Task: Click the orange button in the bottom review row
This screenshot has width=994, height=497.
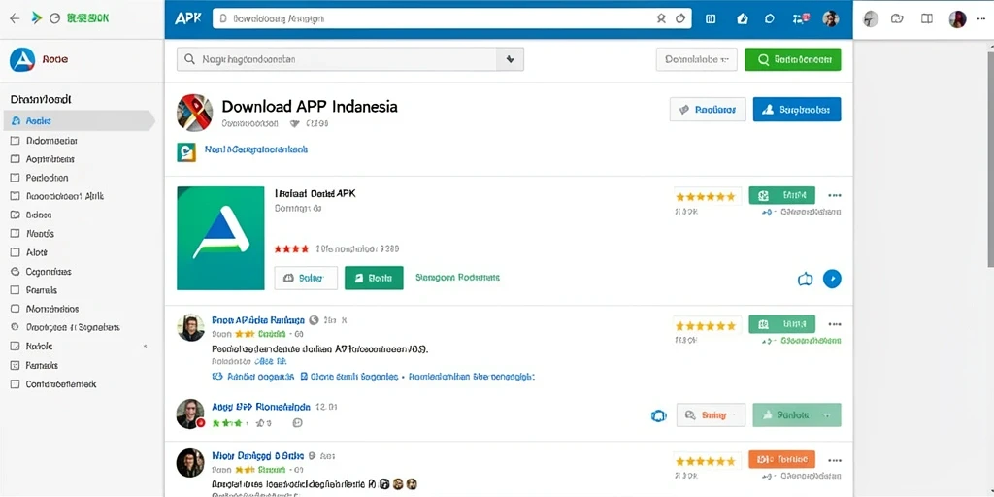Action: click(x=781, y=459)
